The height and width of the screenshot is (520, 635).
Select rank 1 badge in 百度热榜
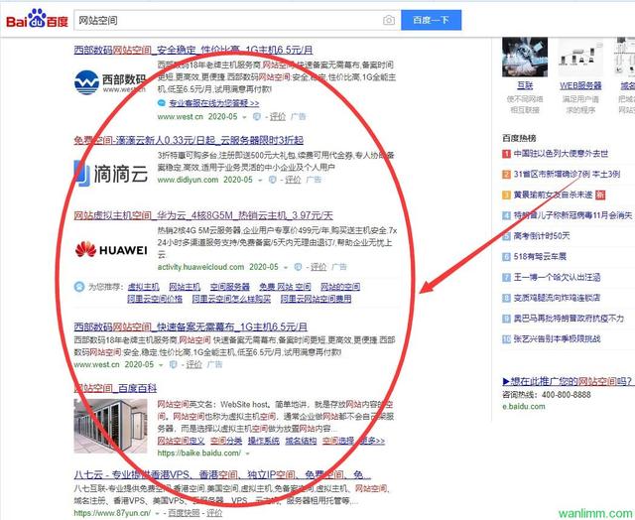point(506,154)
